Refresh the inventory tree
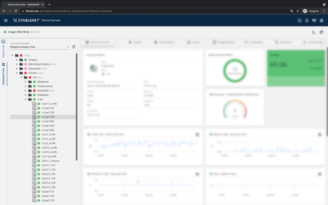The height and width of the screenshot is (205, 328). [x=74, y=47]
